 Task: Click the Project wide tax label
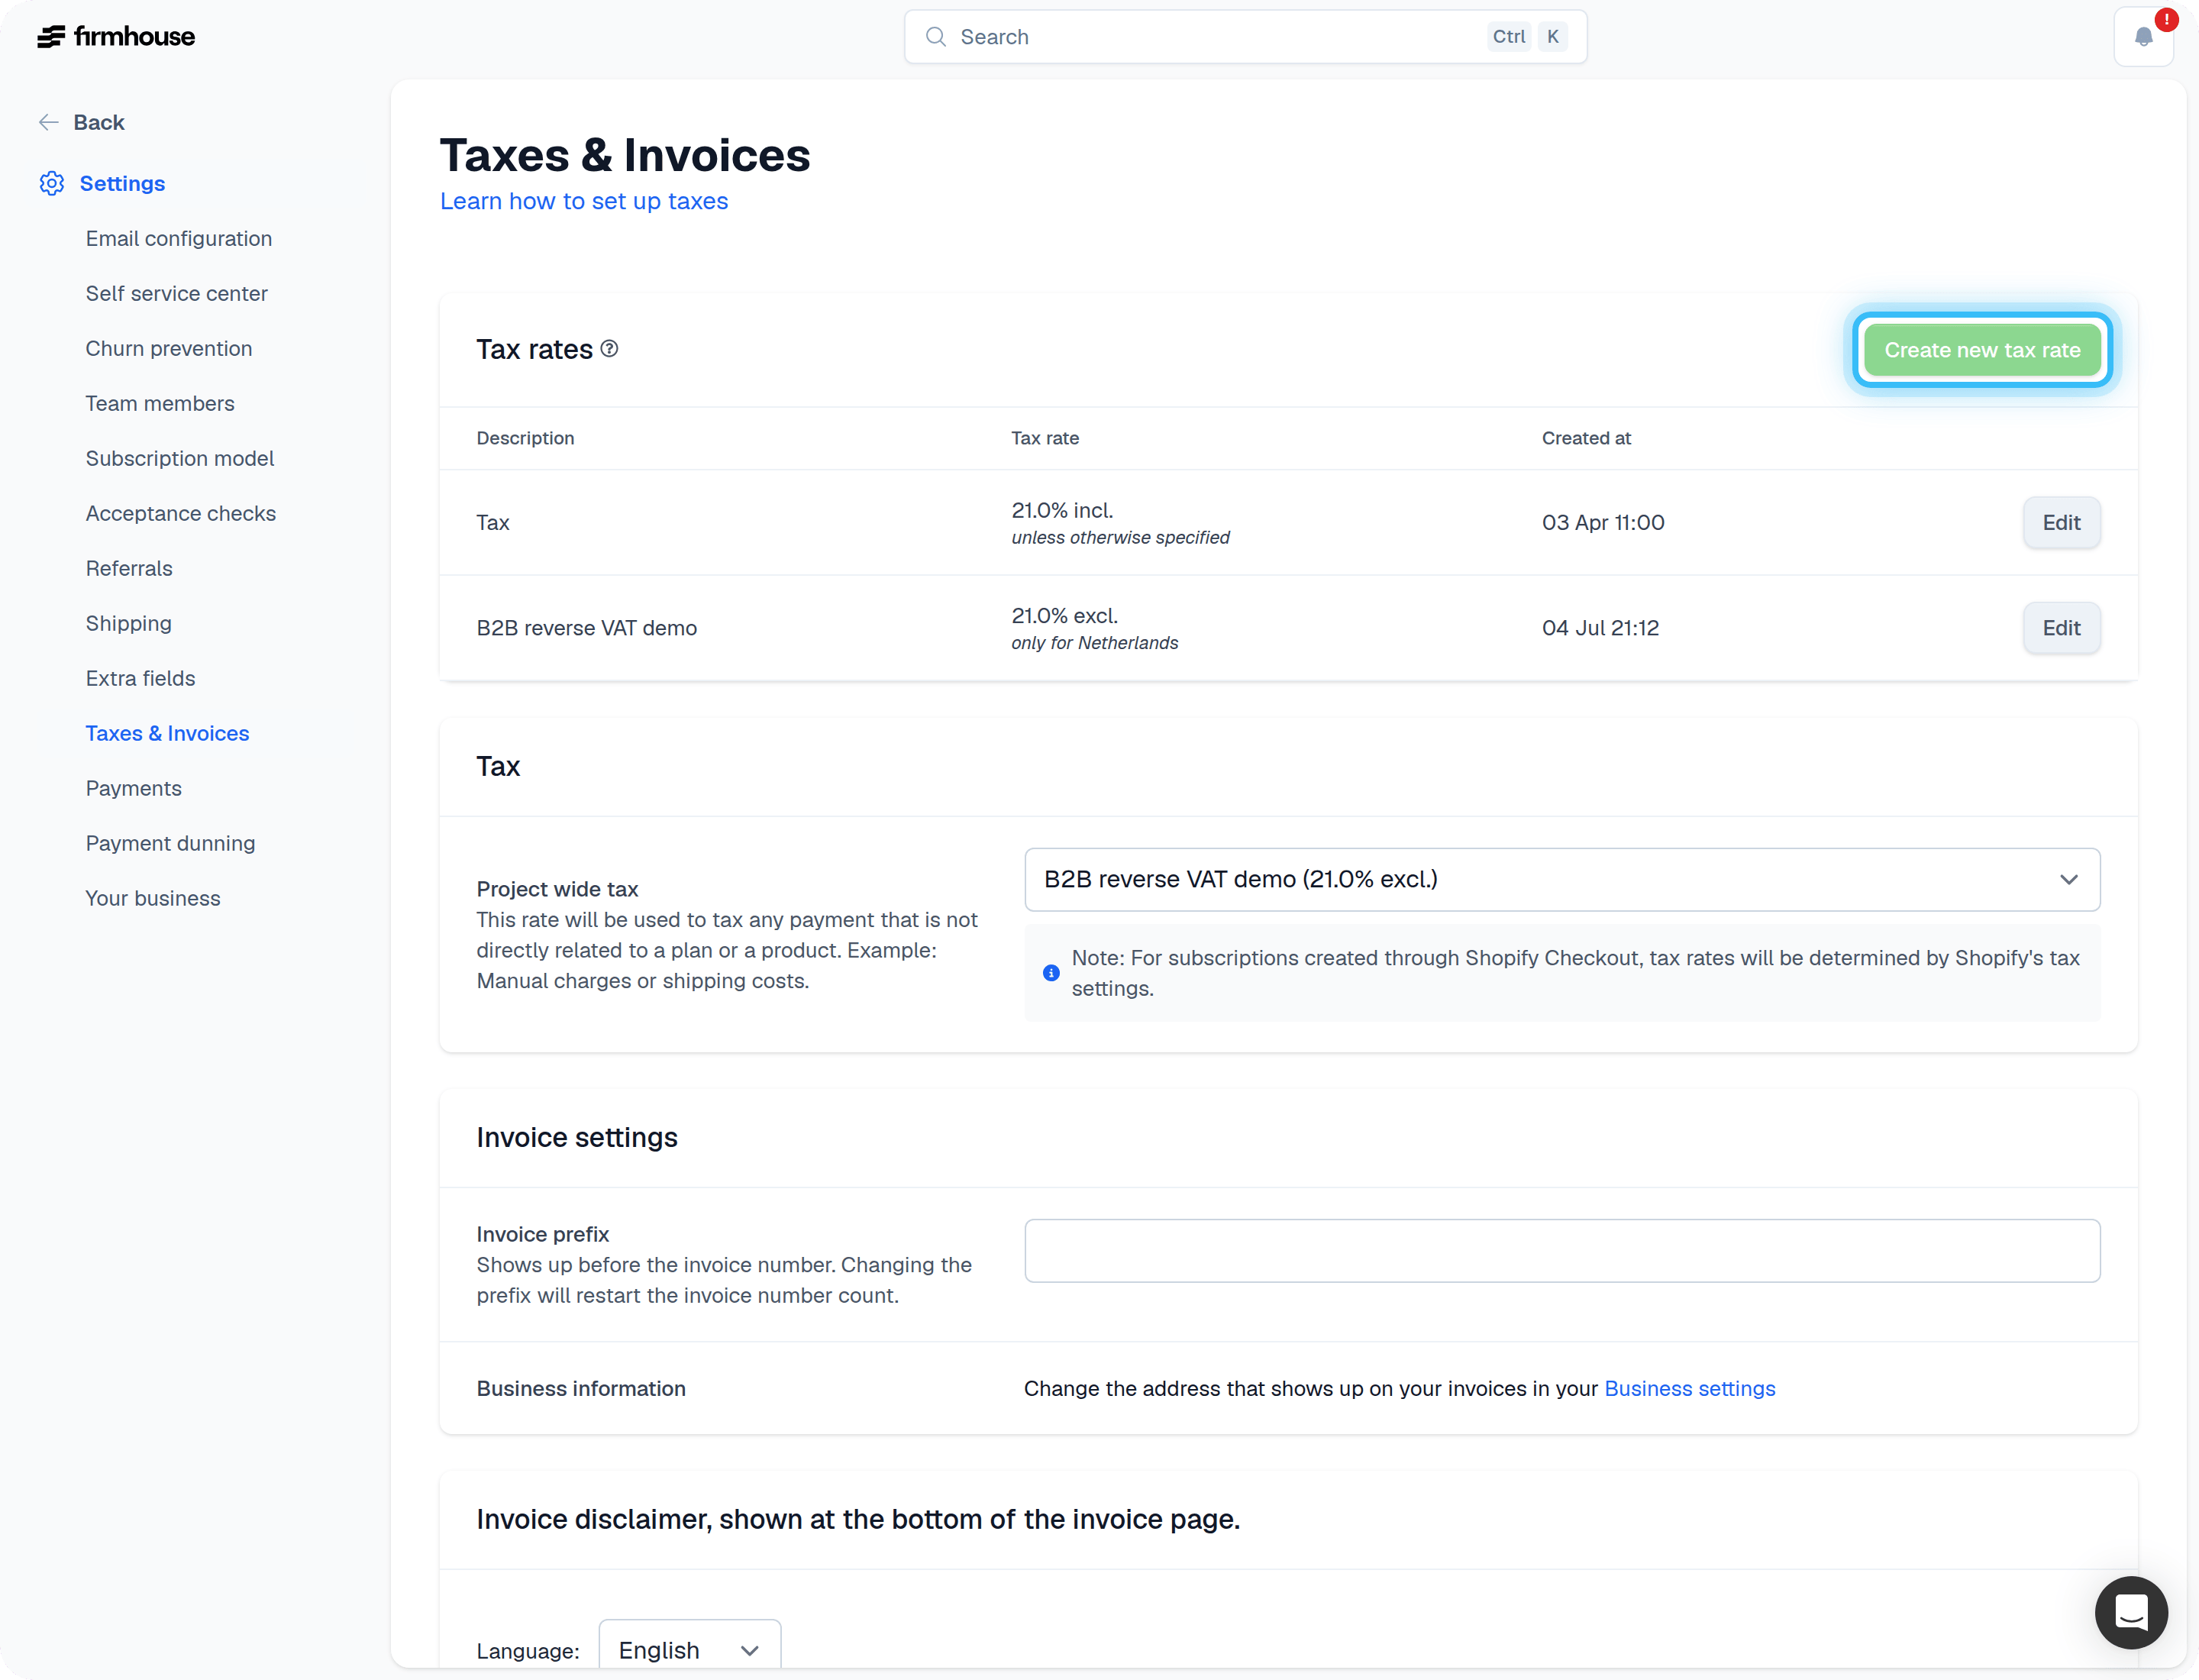pos(557,889)
